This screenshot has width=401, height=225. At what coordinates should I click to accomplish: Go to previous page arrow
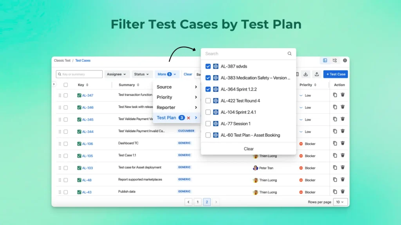188,202
